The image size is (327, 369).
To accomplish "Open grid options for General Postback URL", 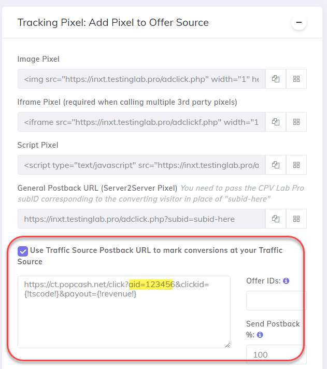I will 296,219.
